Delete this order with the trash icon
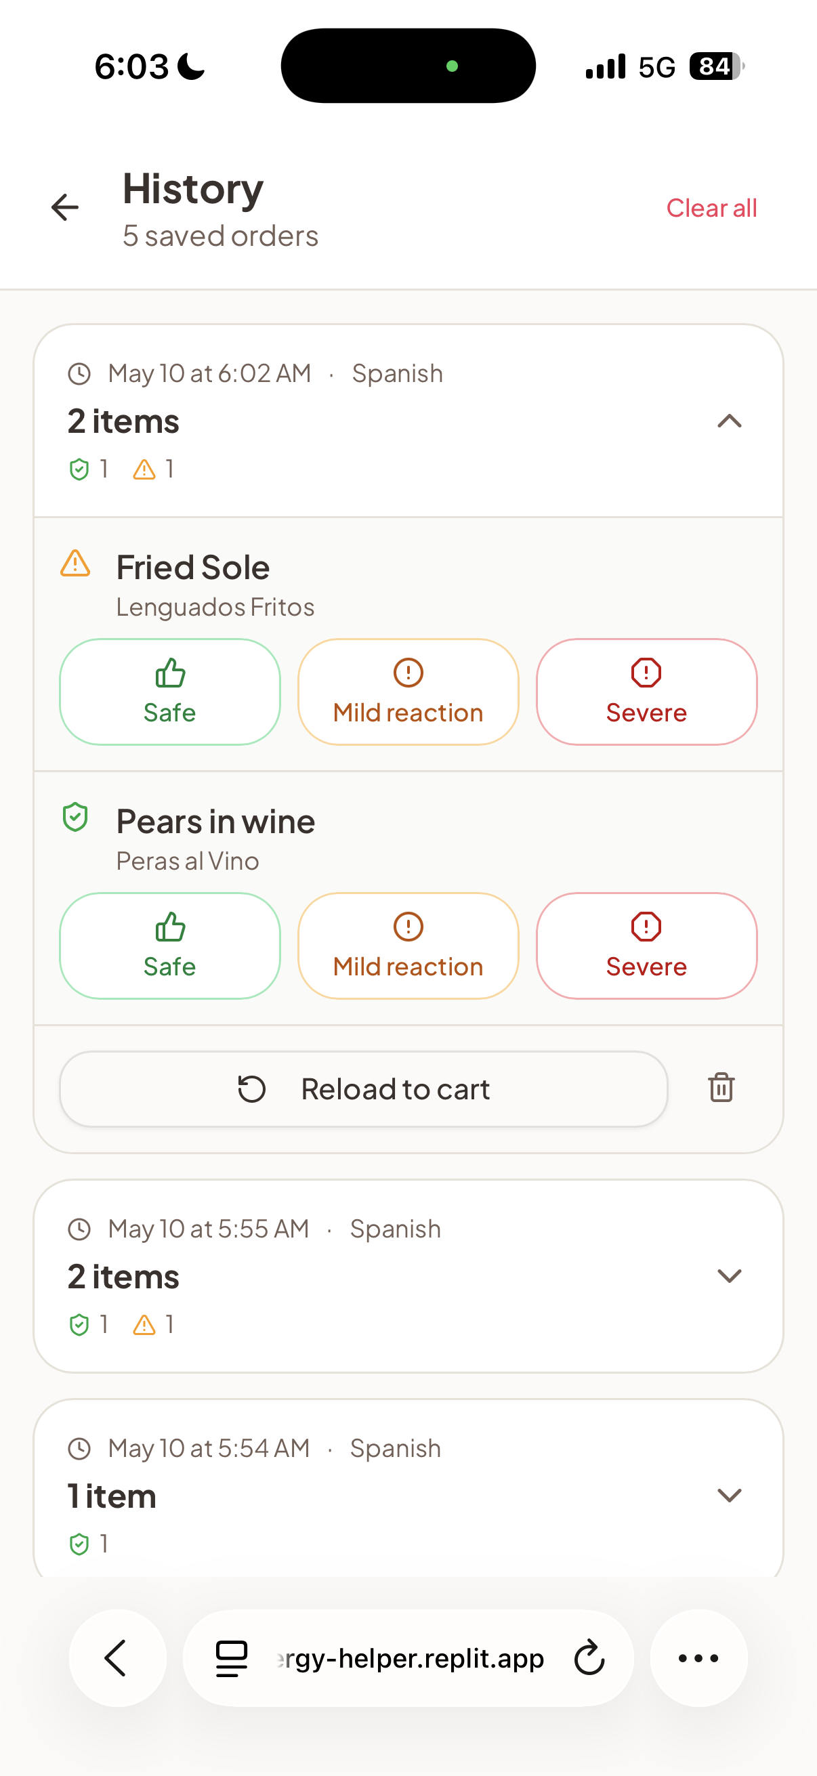 click(721, 1088)
